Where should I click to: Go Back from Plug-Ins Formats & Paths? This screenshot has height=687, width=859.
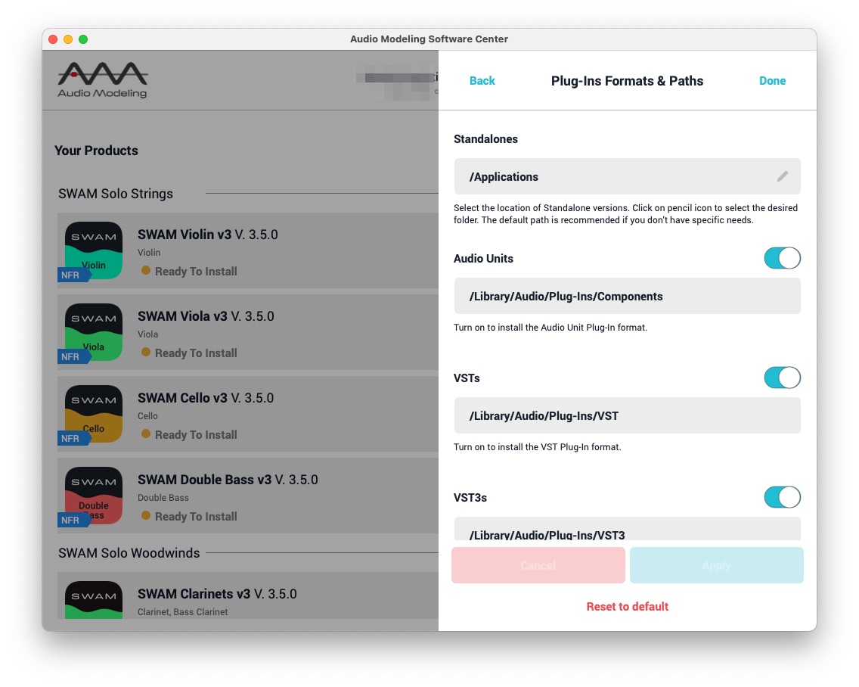(482, 81)
